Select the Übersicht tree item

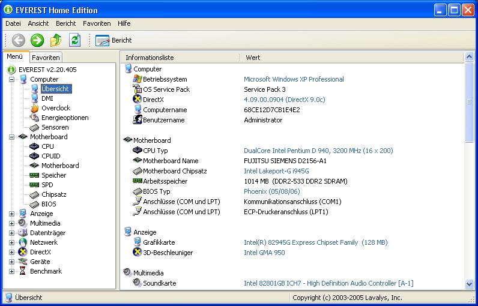pos(56,89)
